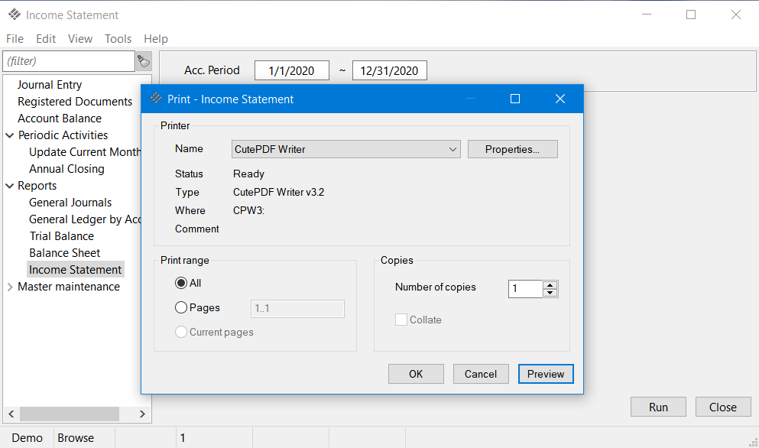
Task: Click the Print dialog title bar icon
Action: point(156,99)
